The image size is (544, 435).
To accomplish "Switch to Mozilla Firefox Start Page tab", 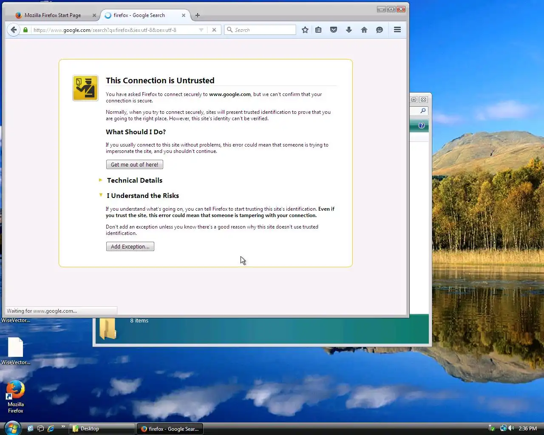I will pyautogui.click(x=53, y=15).
